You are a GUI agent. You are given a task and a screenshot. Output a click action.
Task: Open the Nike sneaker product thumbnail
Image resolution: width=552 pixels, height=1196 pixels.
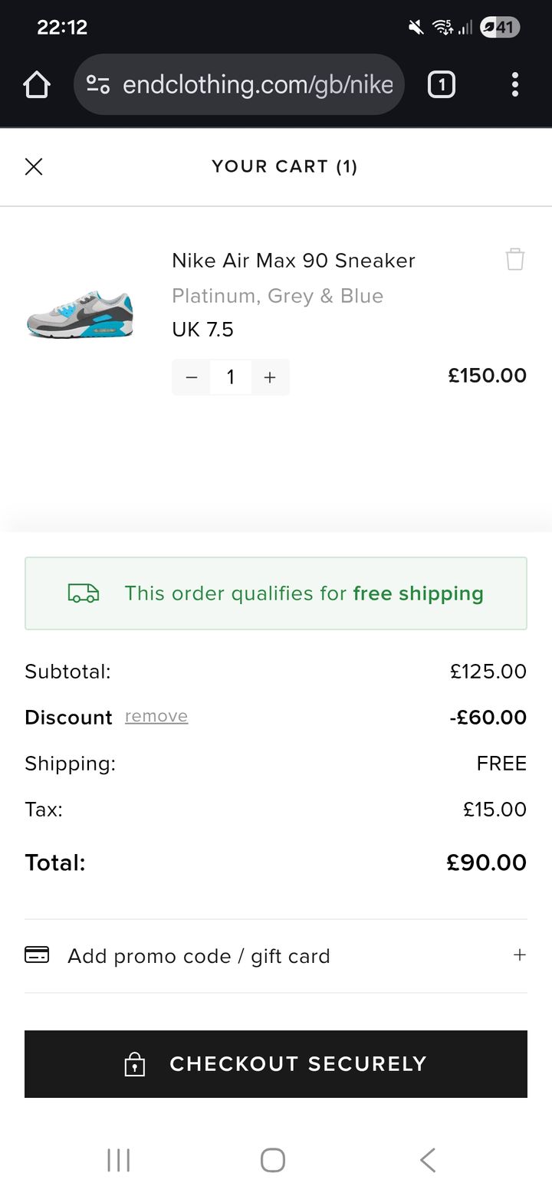tap(80, 314)
